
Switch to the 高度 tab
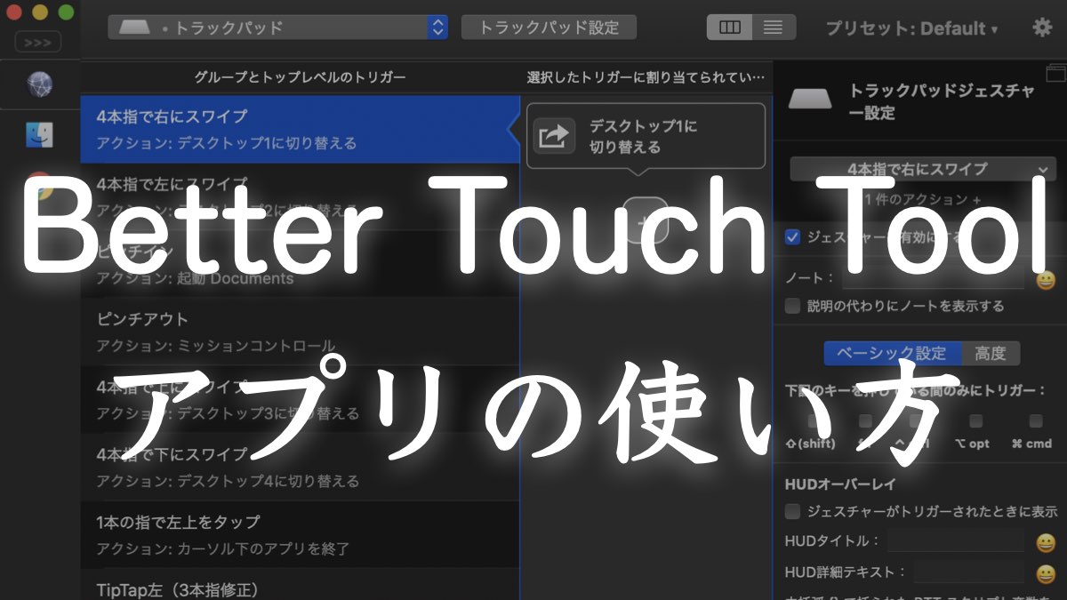click(991, 353)
